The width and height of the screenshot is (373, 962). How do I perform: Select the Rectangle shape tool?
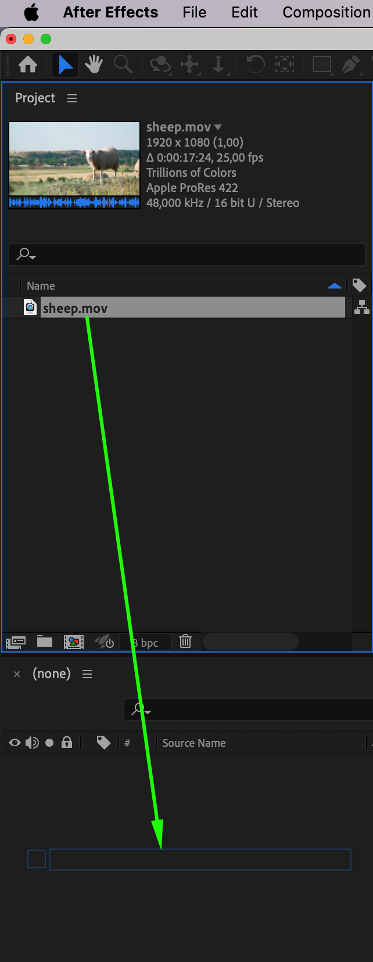tap(321, 65)
